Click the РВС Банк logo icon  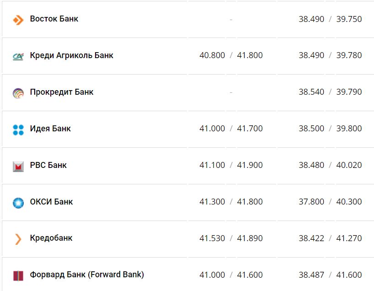18,166
